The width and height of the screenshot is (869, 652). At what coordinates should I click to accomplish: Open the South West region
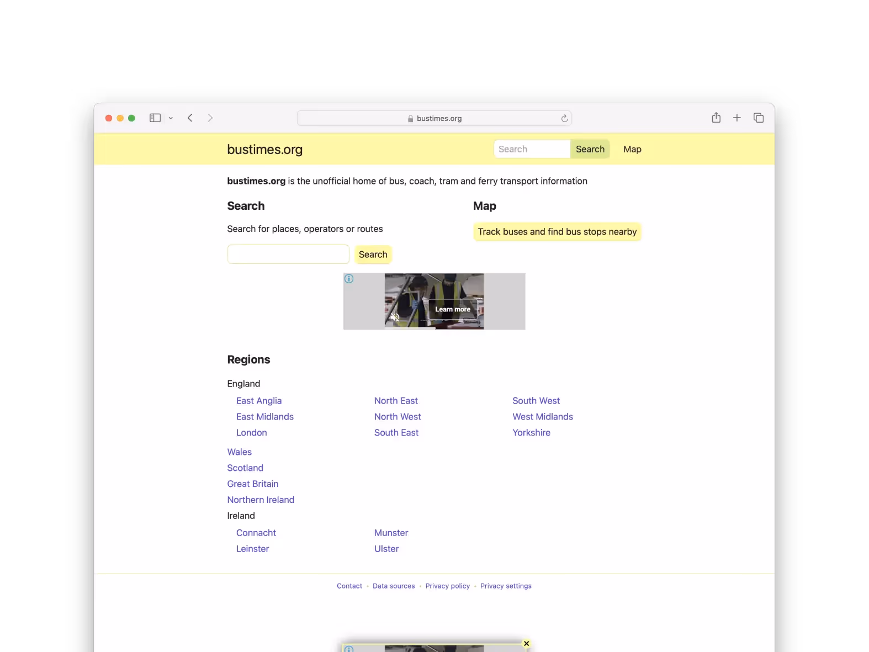tap(536, 401)
